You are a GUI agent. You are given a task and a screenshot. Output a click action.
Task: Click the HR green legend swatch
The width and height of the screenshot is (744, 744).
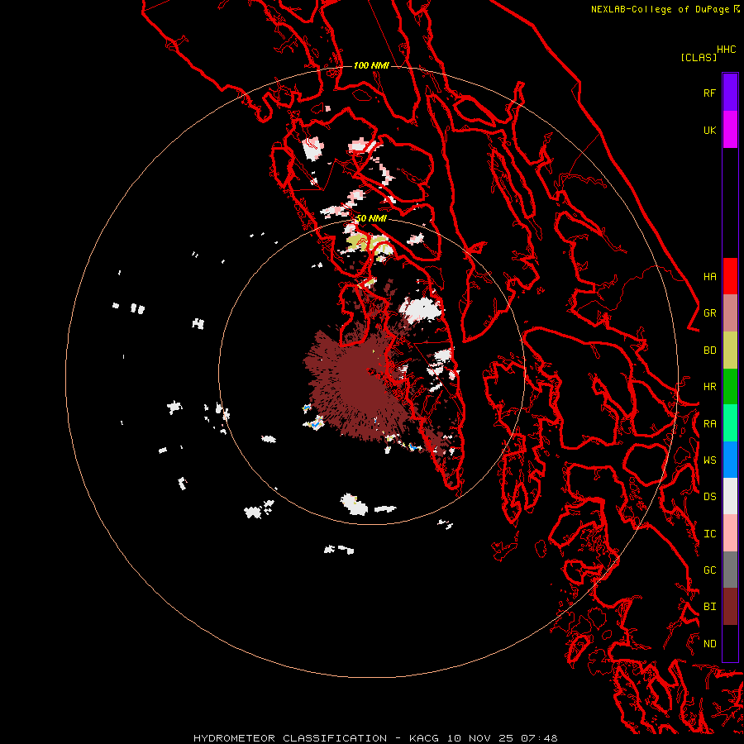pos(730,387)
